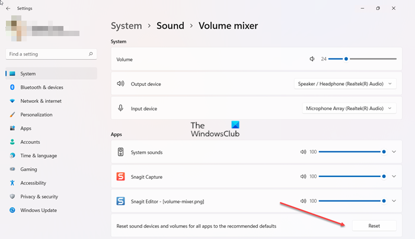Click the back arrow in Settings
This screenshot has width=415, height=239.
pyautogui.click(x=8, y=8)
